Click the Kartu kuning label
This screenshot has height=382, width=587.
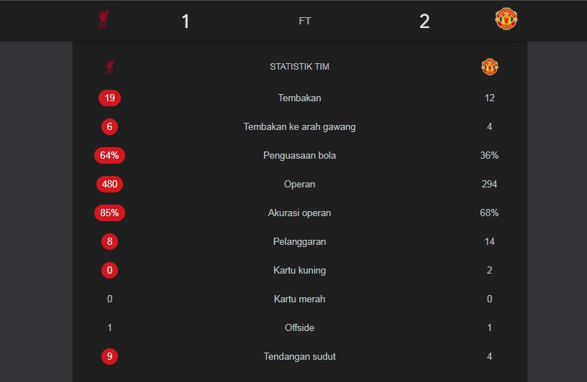tap(299, 270)
